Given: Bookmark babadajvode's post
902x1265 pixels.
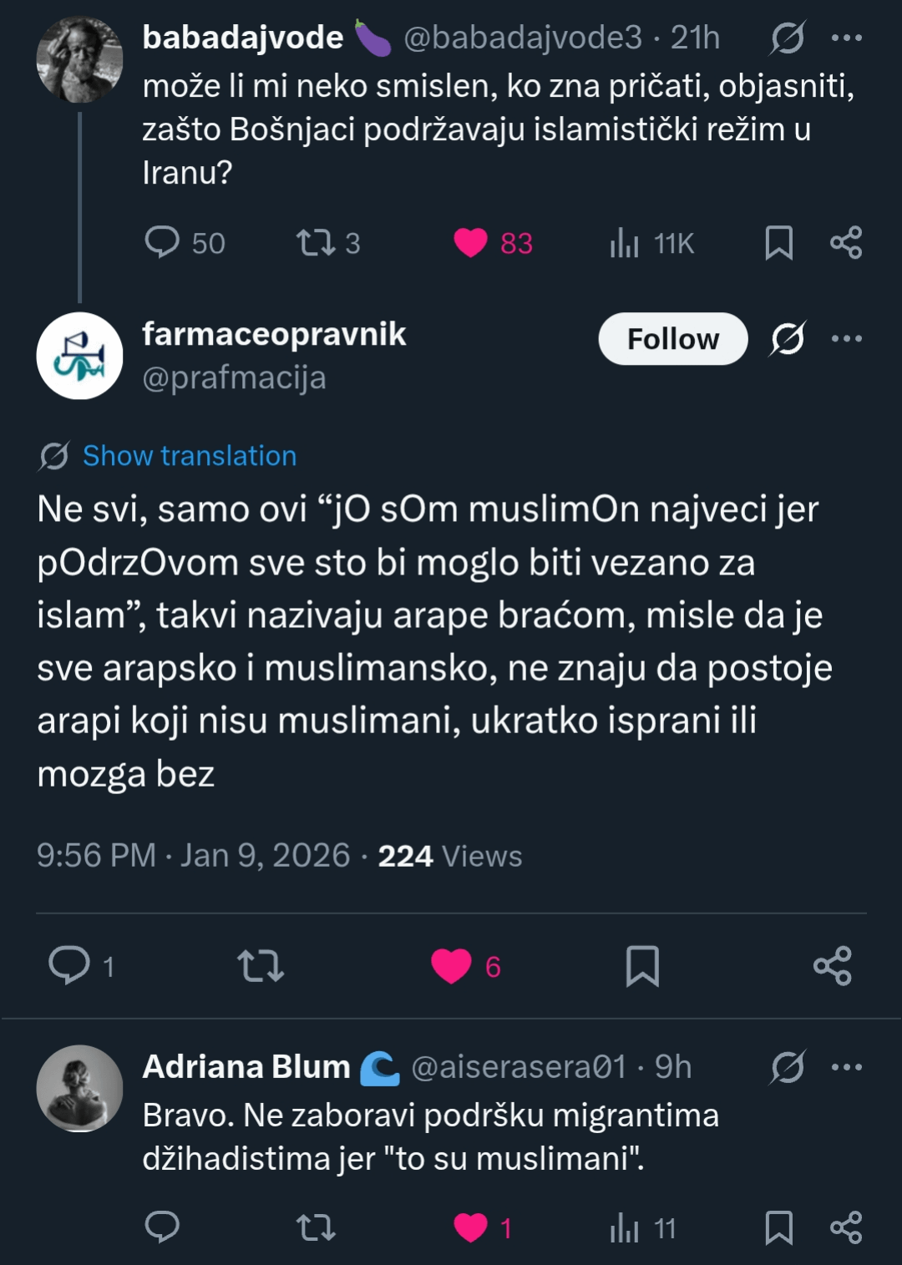Looking at the screenshot, I should coord(778,243).
